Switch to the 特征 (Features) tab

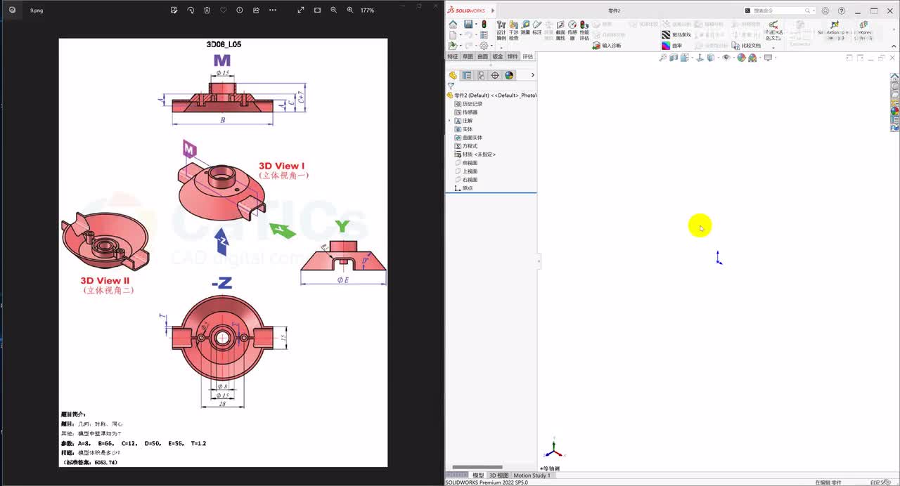453,56
